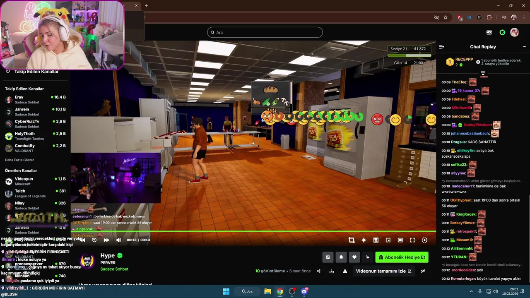The width and height of the screenshot is (530, 298).
Task: Open the red extension with badge 1
Action: click(460, 17)
